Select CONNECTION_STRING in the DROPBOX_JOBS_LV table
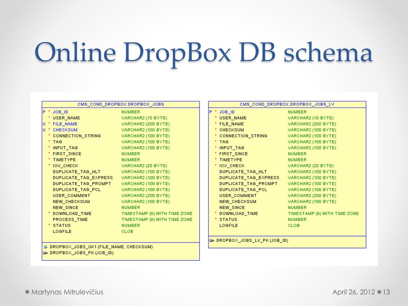 pyautogui.click(x=243, y=136)
